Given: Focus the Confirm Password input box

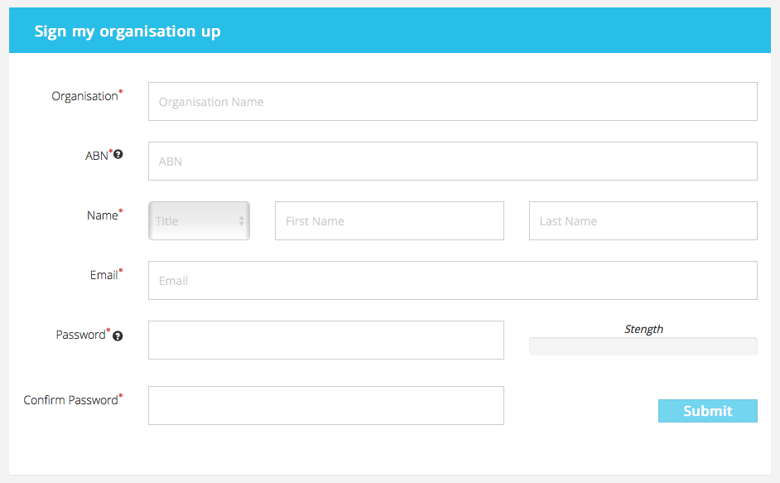Looking at the screenshot, I should 326,405.
